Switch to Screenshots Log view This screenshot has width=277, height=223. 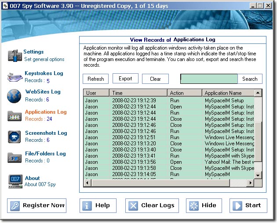click(x=46, y=133)
